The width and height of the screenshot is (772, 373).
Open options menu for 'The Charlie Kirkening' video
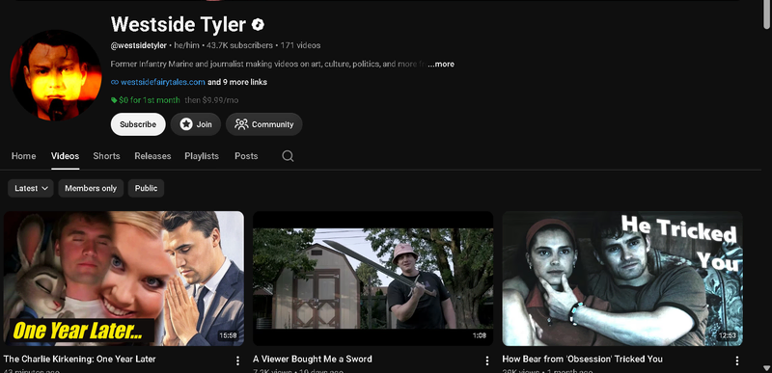pos(237,361)
